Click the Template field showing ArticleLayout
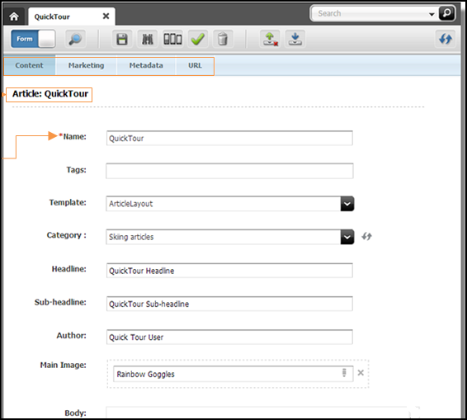Screen dimensions: 467x420 pos(224,204)
